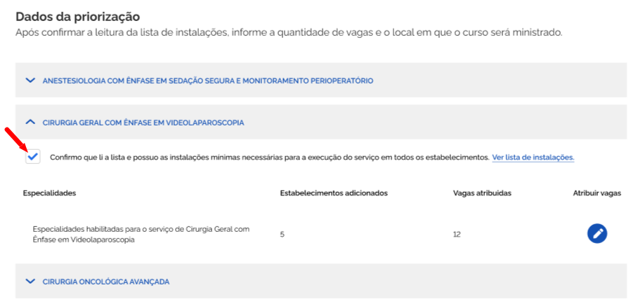Expand the Anestesiologia section chevron
This screenshot has height=304, width=633.
30,80
